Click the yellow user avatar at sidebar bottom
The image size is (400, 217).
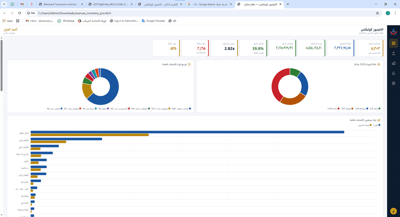[393, 211]
